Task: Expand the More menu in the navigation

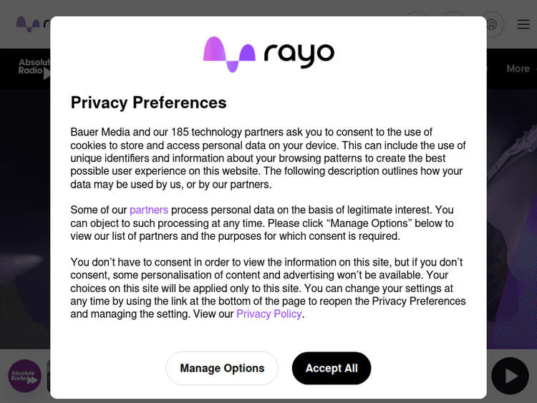Action: 518,69
